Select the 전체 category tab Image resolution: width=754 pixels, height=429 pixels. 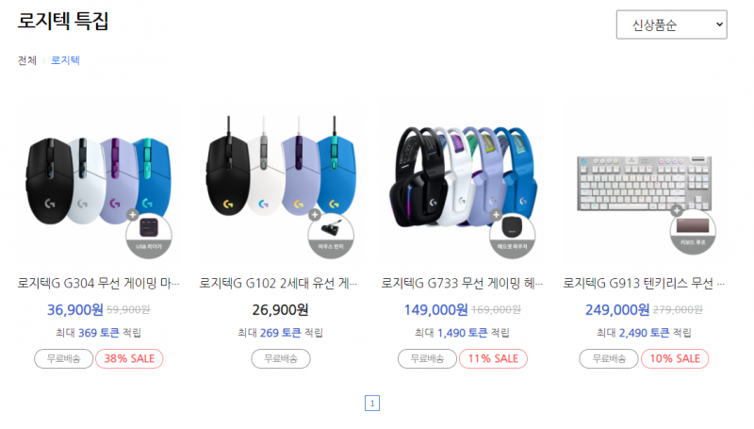coord(27,60)
